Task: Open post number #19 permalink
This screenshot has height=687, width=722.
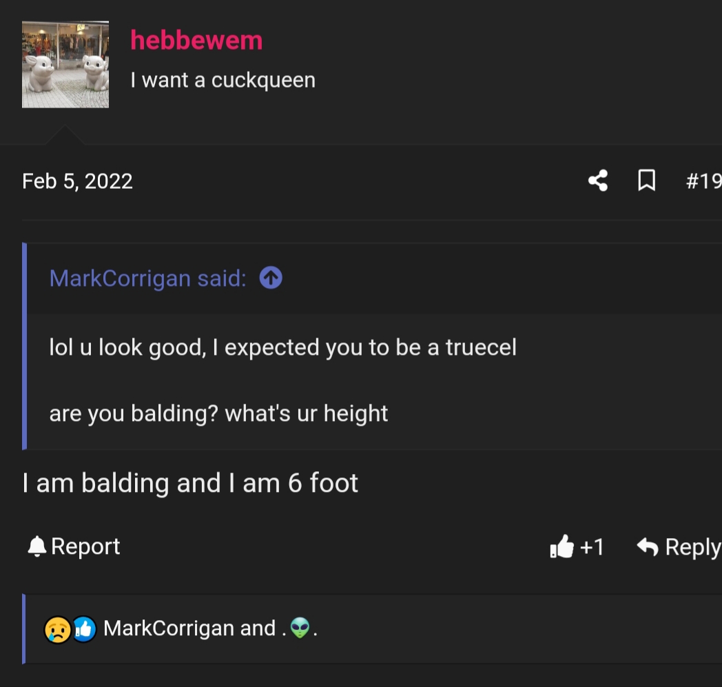Action: pos(703,181)
